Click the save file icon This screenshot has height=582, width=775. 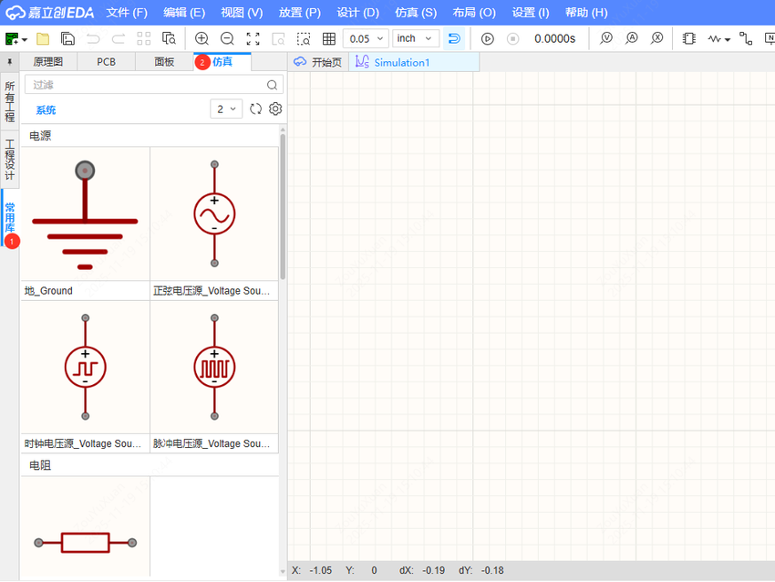pos(67,38)
